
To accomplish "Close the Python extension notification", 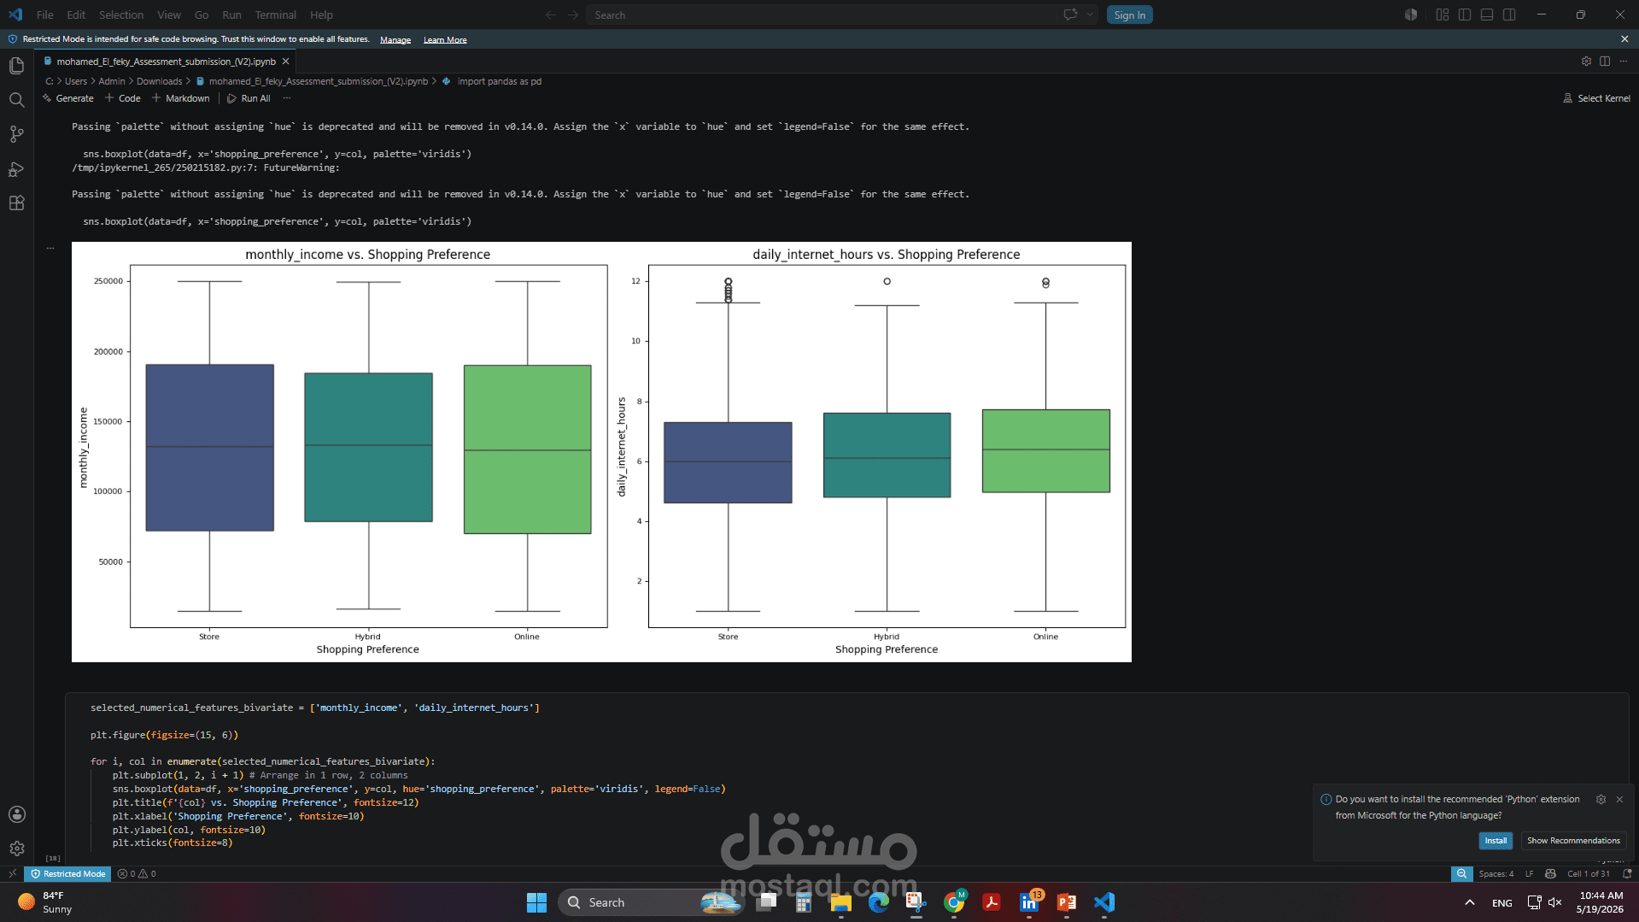I will [x=1619, y=800].
